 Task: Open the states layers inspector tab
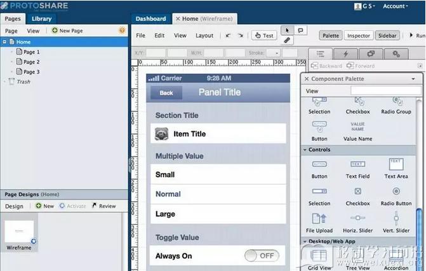click(x=371, y=54)
